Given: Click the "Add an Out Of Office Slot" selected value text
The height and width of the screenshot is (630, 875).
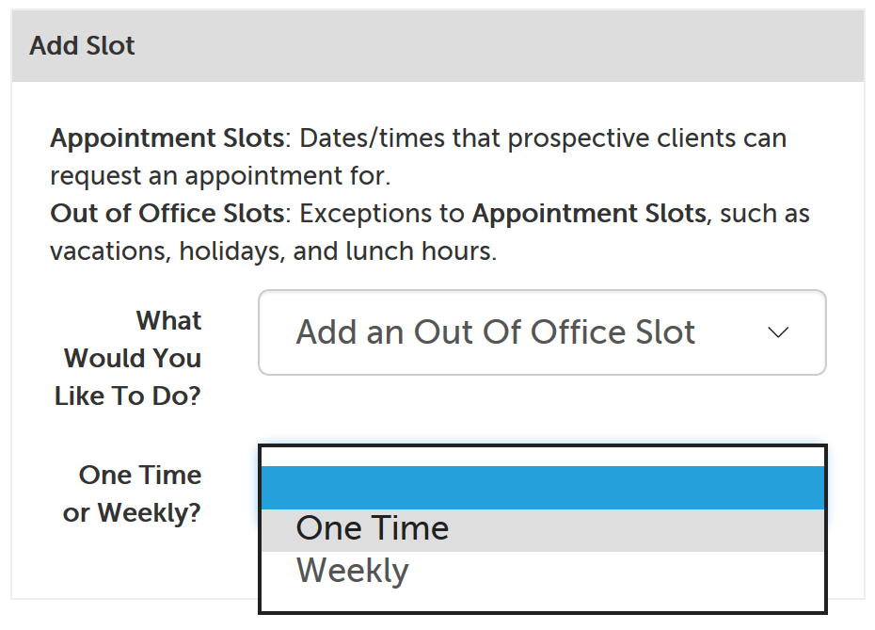Looking at the screenshot, I should 496,332.
